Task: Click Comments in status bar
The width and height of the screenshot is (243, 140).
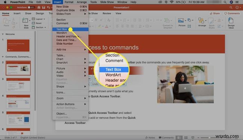Action: pos(166,137)
